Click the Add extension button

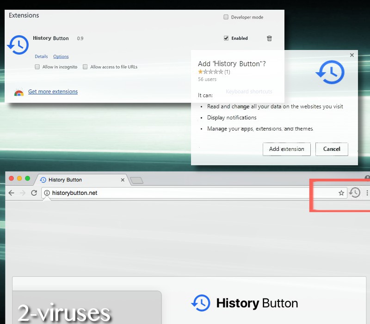[x=286, y=149]
